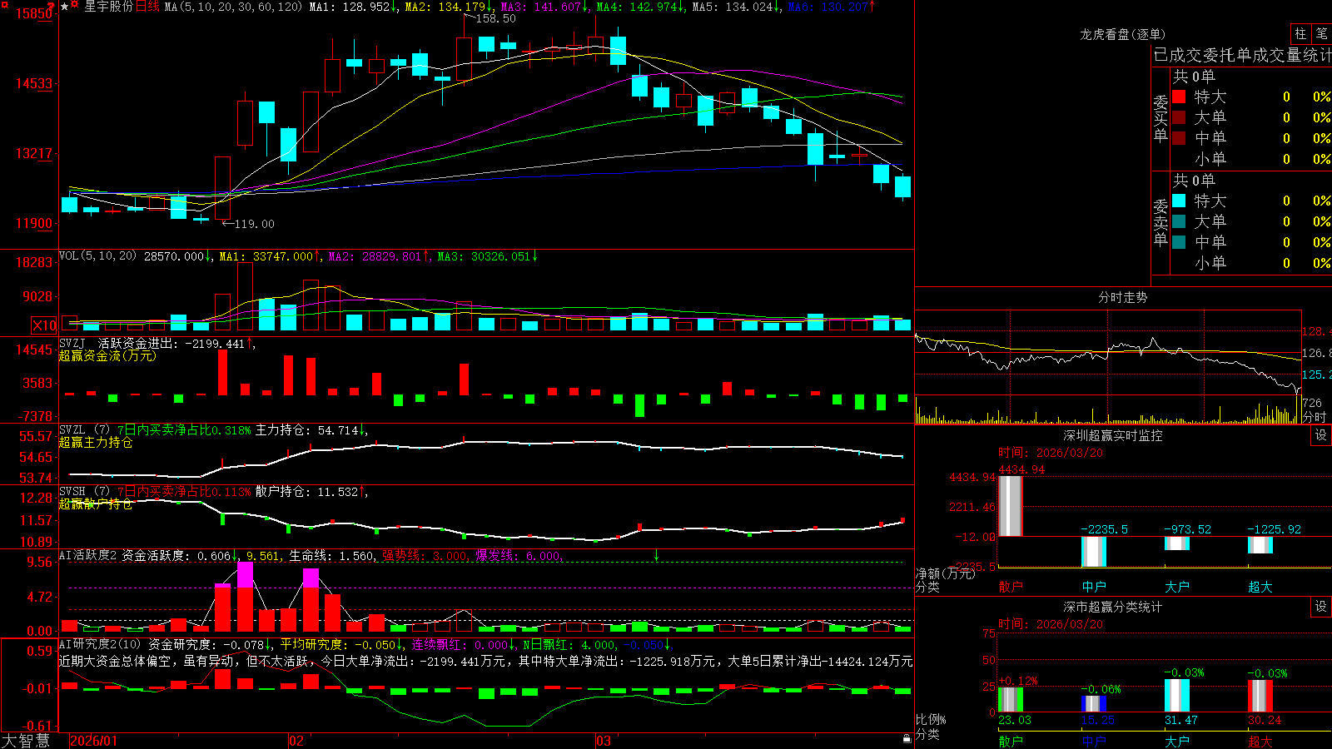Click the 15850 price axis label
The height and width of the screenshot is (749, 1332).
pyautogui.click(x=34, y=13)
